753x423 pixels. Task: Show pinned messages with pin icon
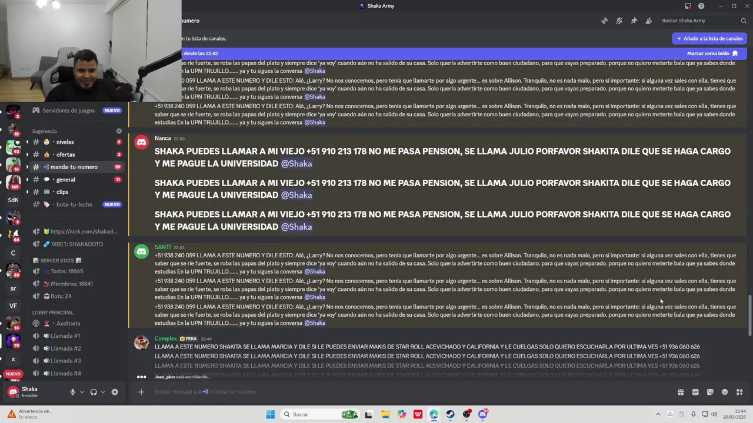coord(634,21)
